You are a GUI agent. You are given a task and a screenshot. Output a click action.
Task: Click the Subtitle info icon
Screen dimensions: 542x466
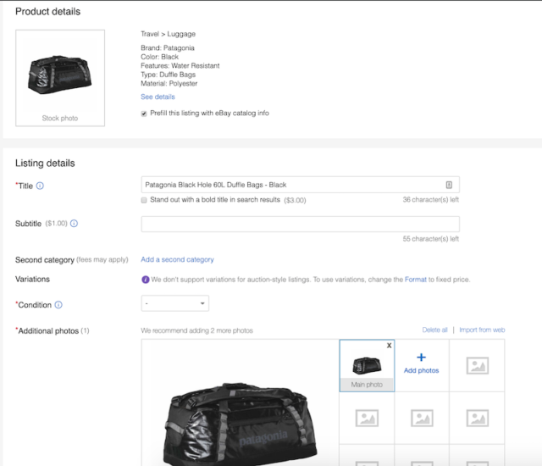(74, 224)
